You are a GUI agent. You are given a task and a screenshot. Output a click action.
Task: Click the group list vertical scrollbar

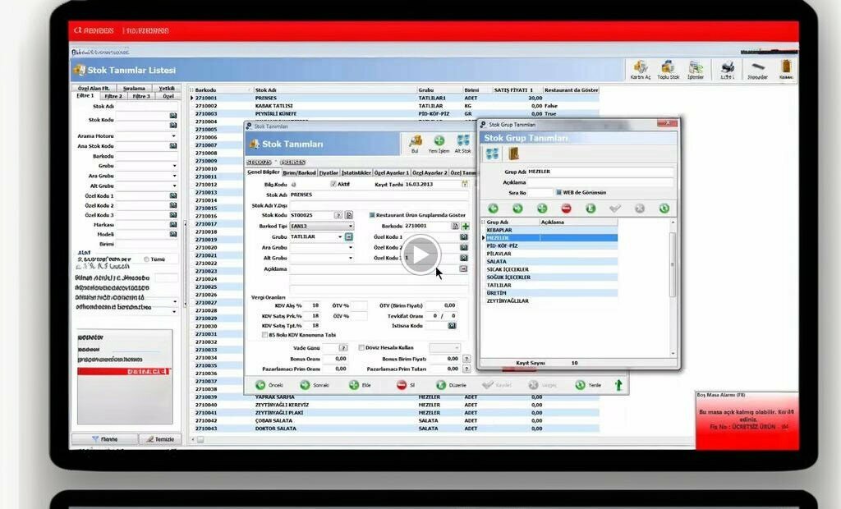tap(673, 265)
